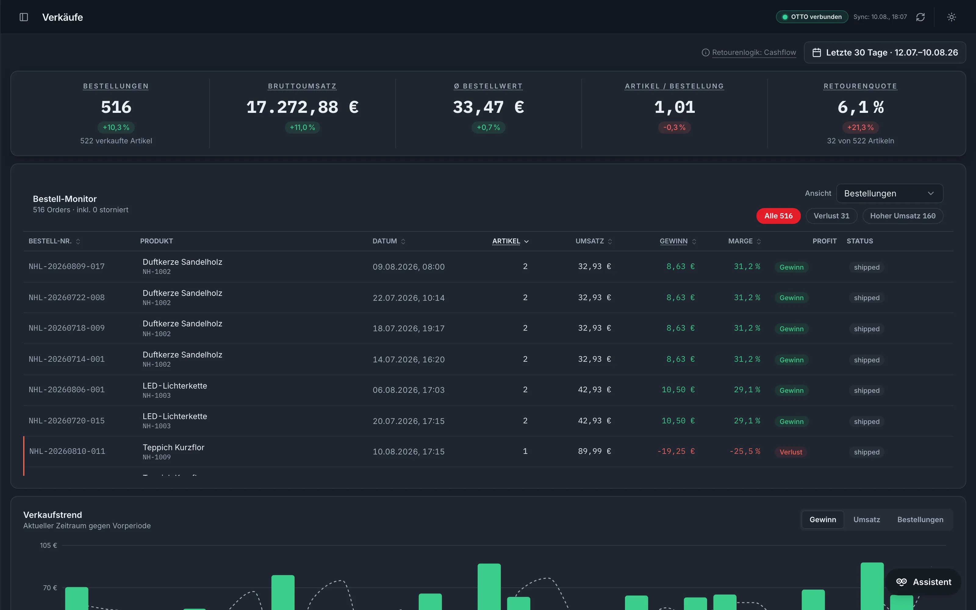Sort by Datum column arrows

tap(403, 241)
